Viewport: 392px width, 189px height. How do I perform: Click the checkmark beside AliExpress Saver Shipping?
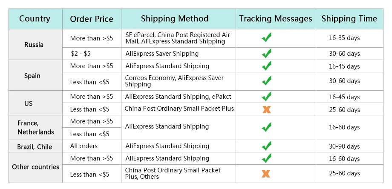266,54
